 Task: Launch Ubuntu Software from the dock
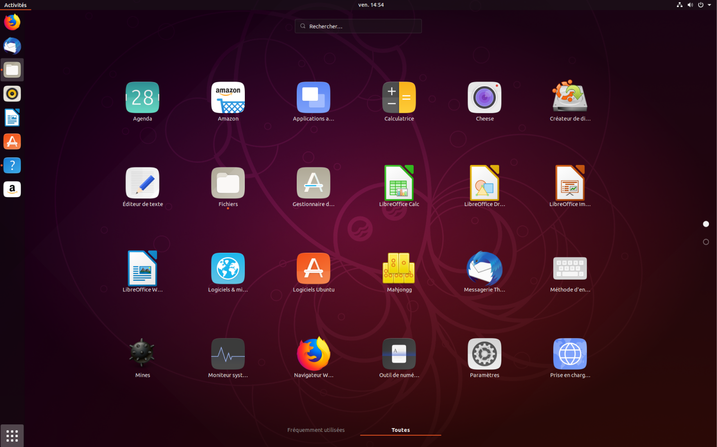click(x=12, y=141)
